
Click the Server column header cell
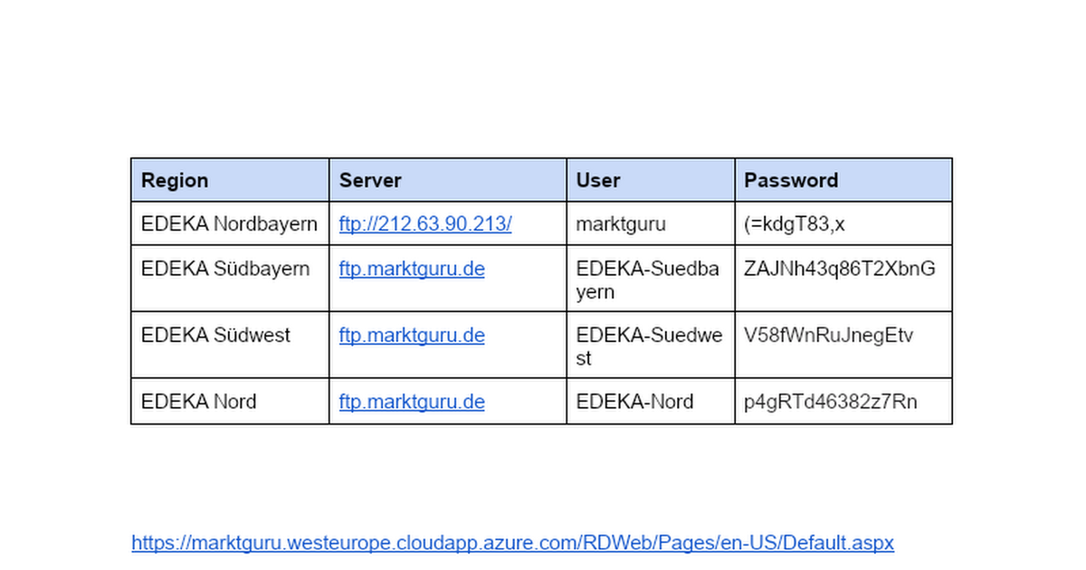tap(447, 180)
